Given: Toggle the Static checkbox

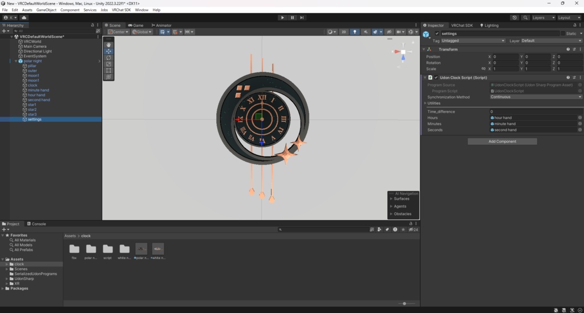Looking at the screenshot, I should (x=563, y=34).
